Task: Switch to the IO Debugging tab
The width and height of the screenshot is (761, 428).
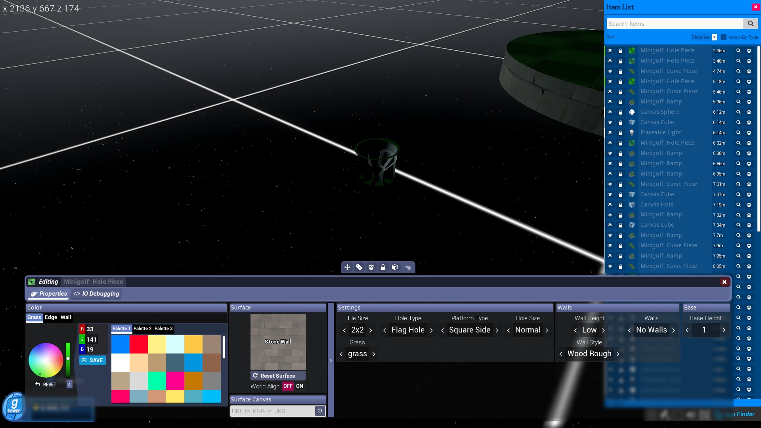Action: pyautogui.click(x=97, y=294)
